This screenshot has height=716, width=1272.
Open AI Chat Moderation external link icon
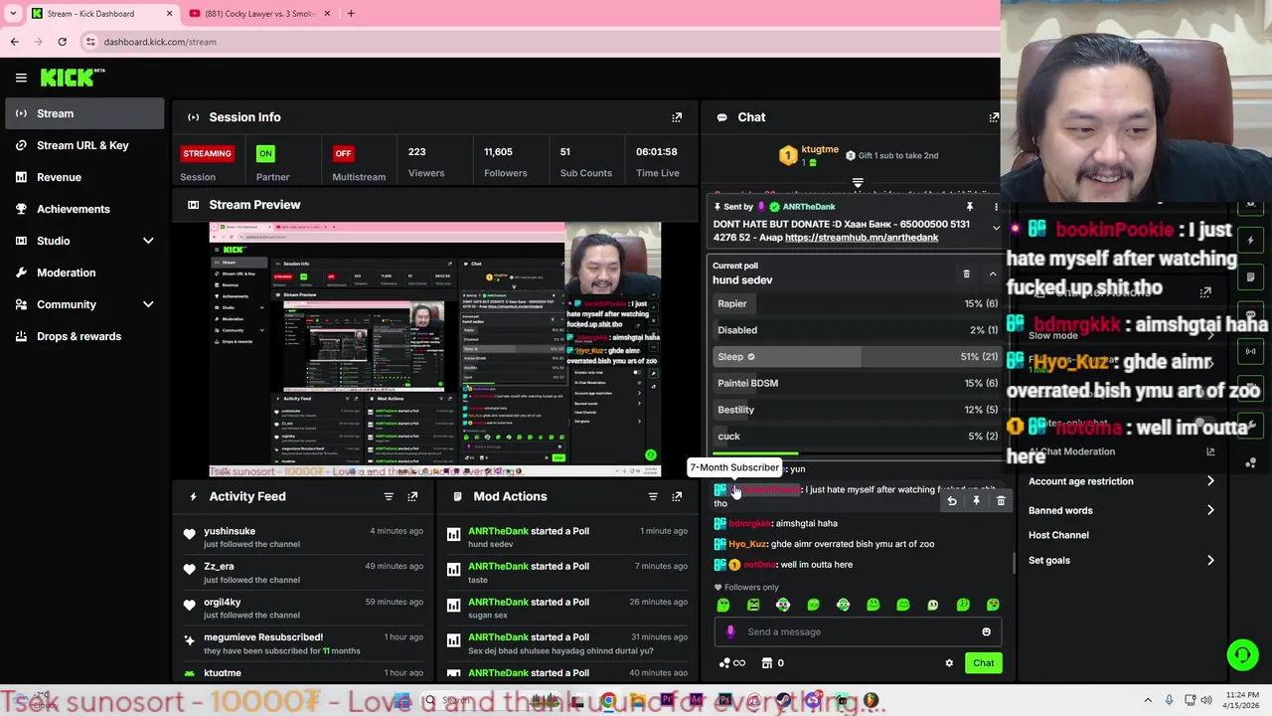(1210, 451)
